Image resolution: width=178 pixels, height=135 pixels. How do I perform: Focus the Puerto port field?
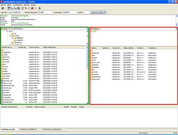click(87, 12)
